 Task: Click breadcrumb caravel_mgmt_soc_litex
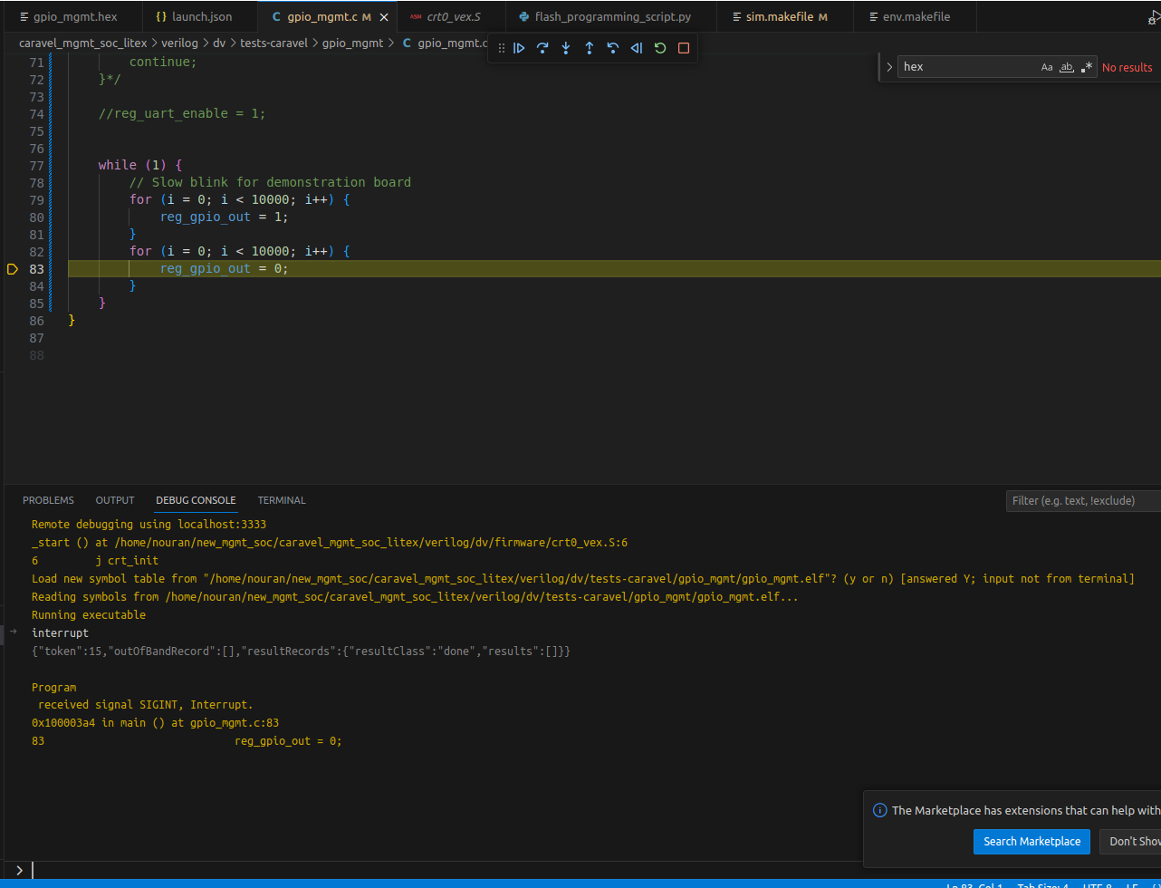pyautogui.click(x=82, y=43)
